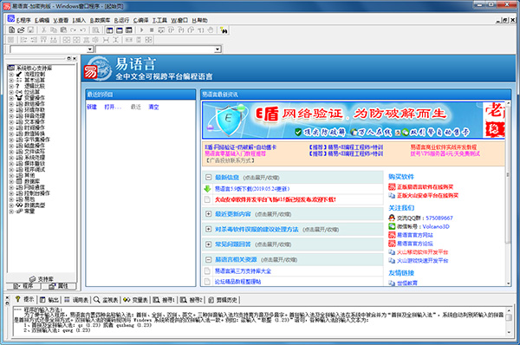Open the second wide combo box dropdown
The height and width of the screenshot is (345, 520).
(218, 49)
